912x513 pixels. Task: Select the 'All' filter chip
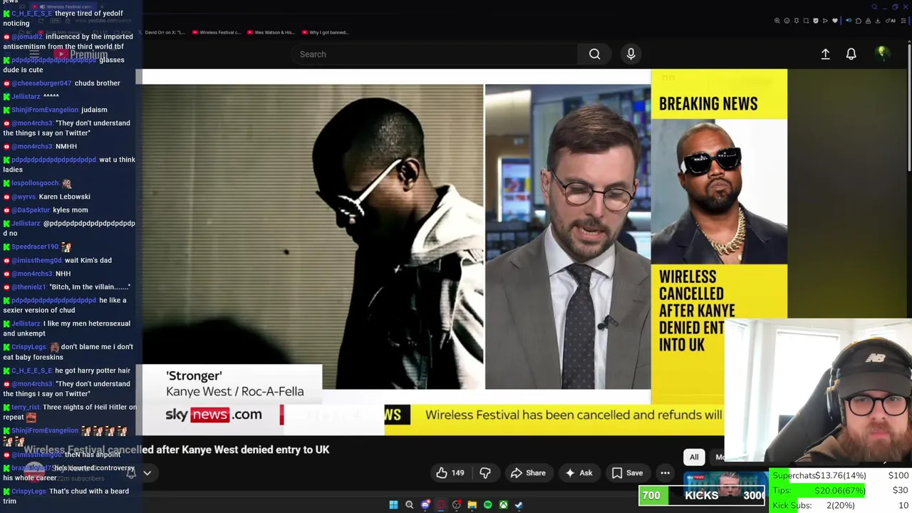694,457
